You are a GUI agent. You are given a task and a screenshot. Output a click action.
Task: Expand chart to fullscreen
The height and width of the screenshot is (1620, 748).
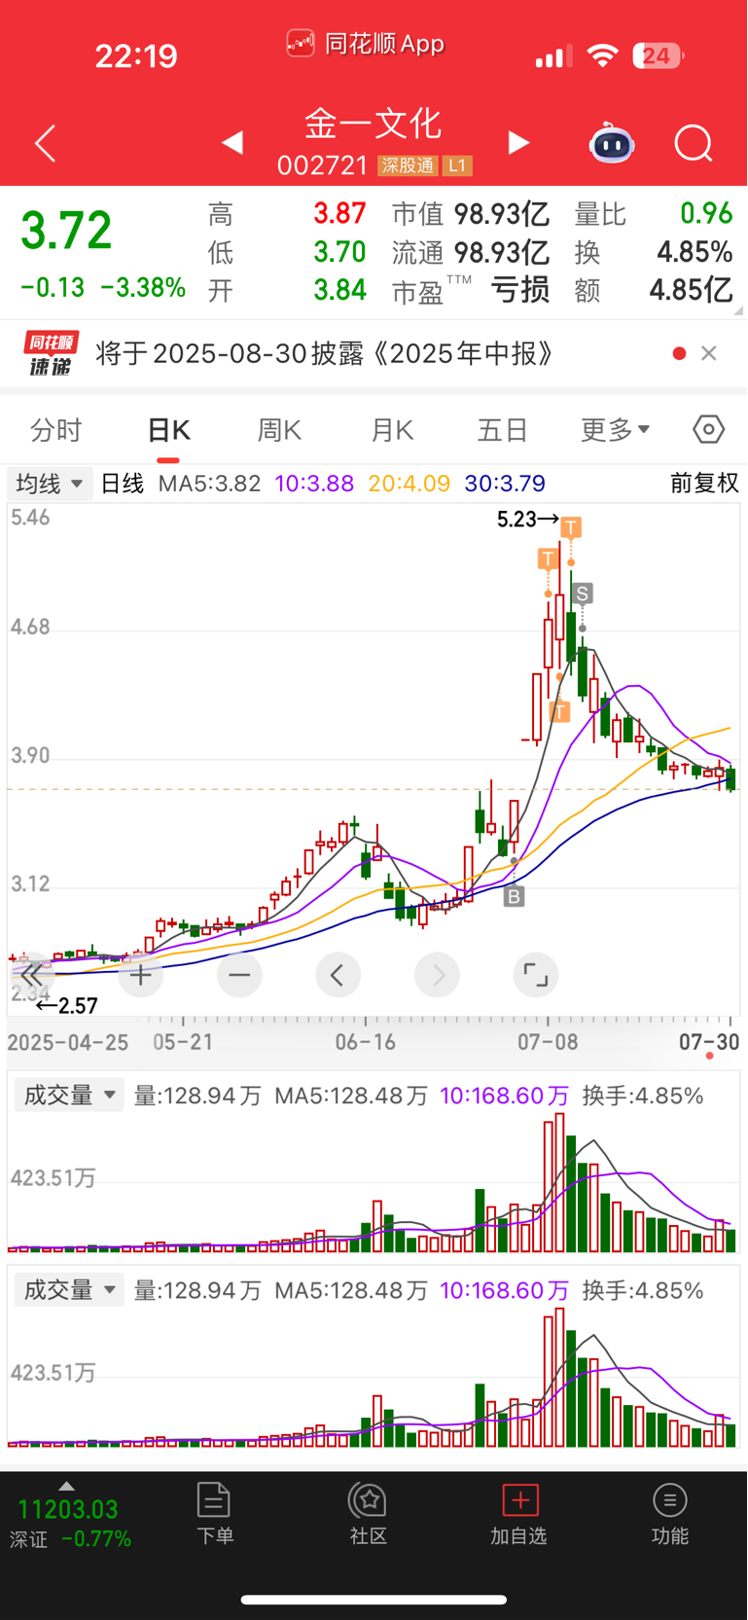(536, 974)
